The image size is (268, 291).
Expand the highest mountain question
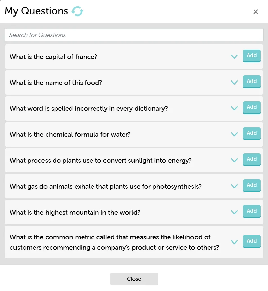coord(234,212)
